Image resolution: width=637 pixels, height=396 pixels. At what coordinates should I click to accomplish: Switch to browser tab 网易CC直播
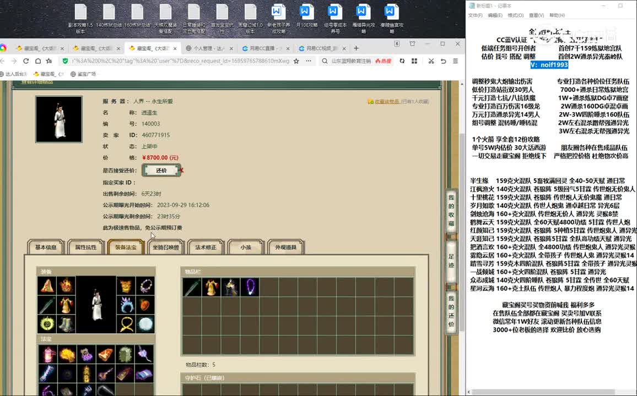[265, 48]
